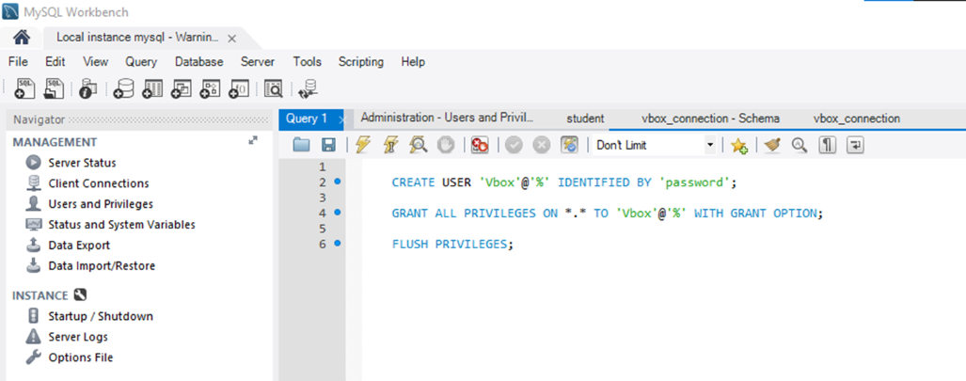Toggle invisible characters pilcrow icon
The width and height of the screenshot is (966, 381).
(x=827, y=146)
